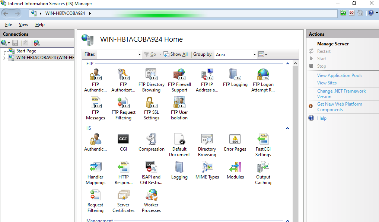Image resolution: width=379 pixels, height=222 pixels.
Task: Select Start Page in Connections tree
Action: (26, 51)
